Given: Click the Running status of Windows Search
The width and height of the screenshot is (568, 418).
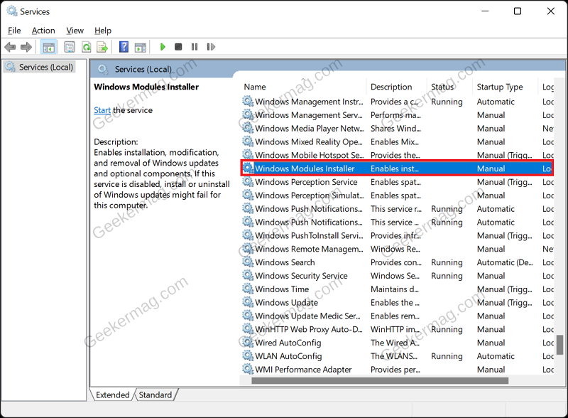Looking at the screenshot, I should click(447, 262).
